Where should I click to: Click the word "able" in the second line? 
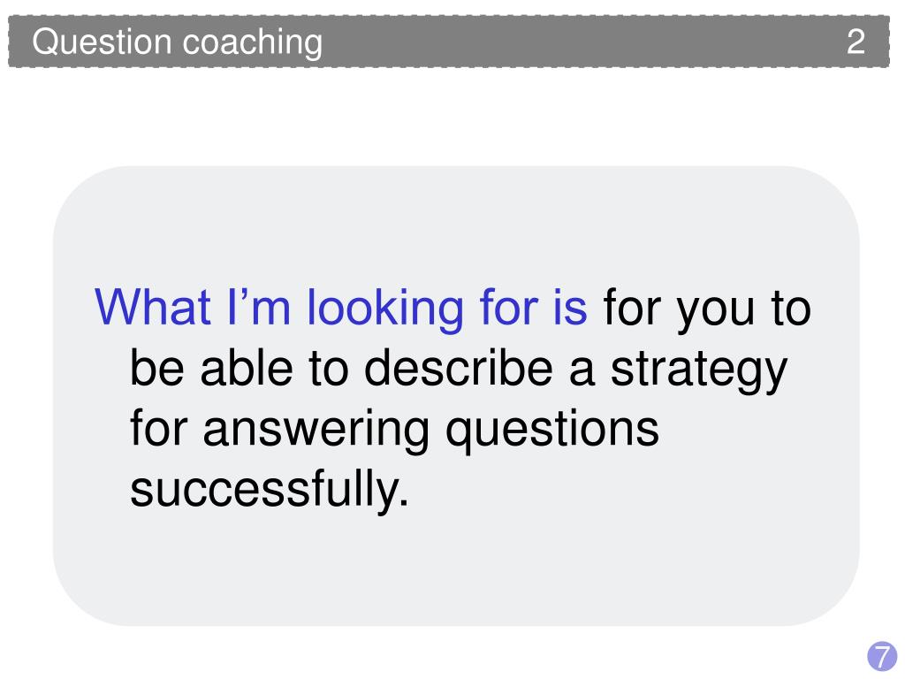[x=247, y=369]
